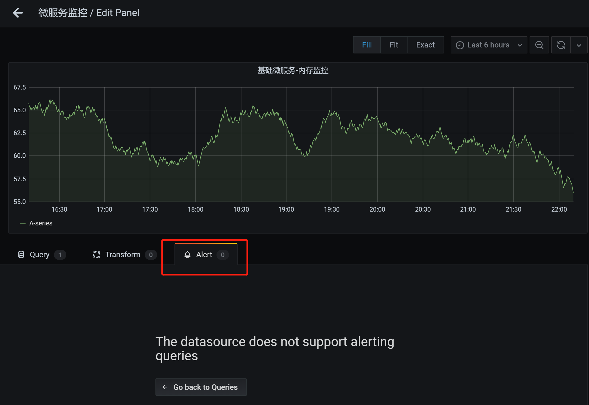Screen dimensions: 589x405
Task: Select the Fill display mode
Action: (367, 45)
